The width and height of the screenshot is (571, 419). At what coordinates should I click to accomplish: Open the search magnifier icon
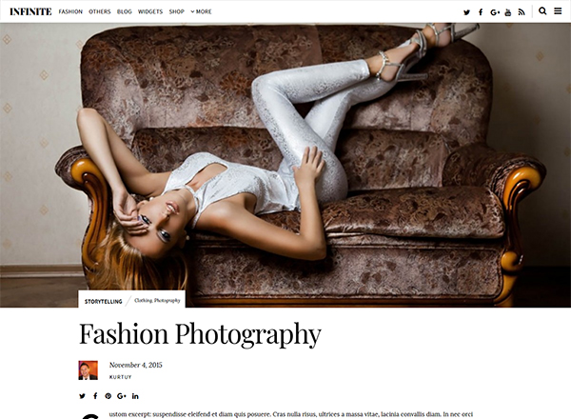[x=542, y=10]
